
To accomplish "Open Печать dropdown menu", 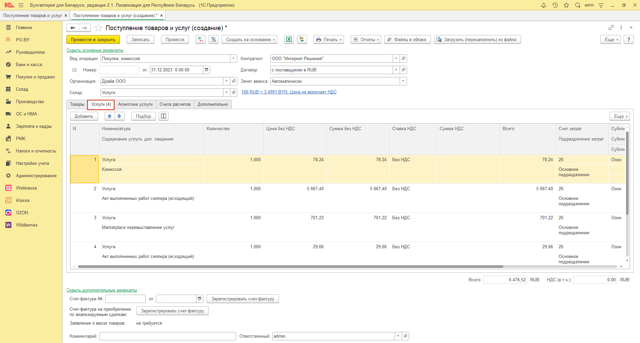I will click(329, 39).
